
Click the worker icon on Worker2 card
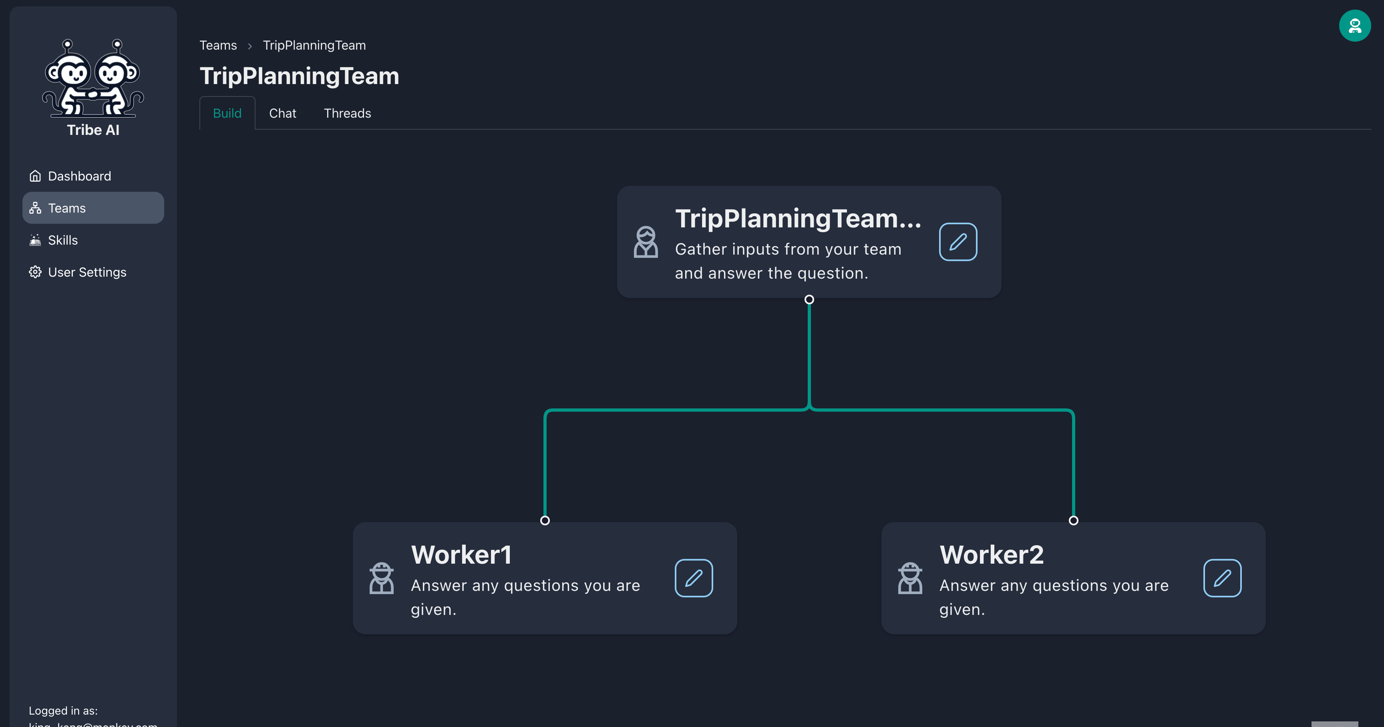tap(909, 578)
